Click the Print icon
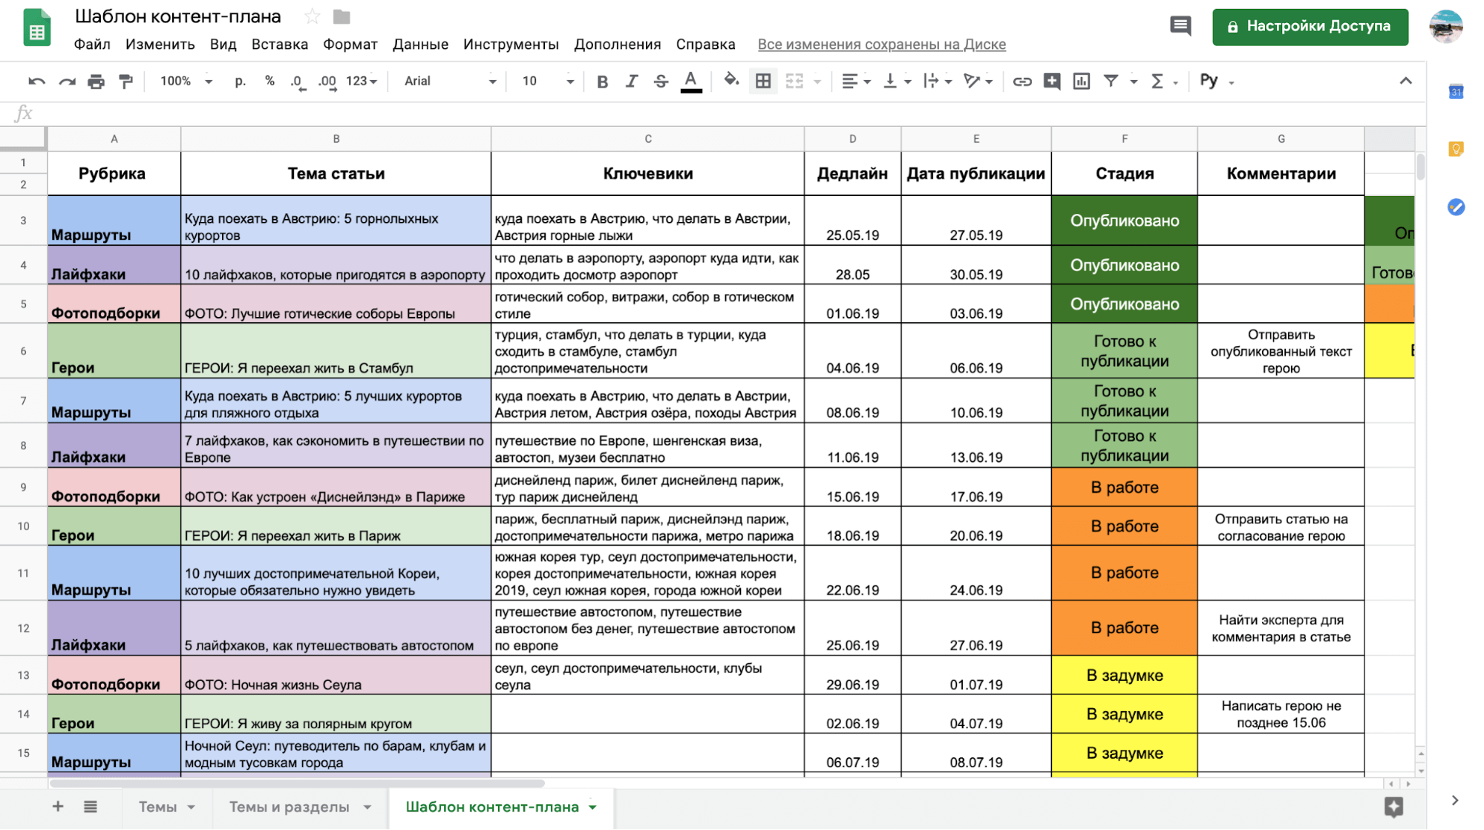1484x830 pixels. 96,81
